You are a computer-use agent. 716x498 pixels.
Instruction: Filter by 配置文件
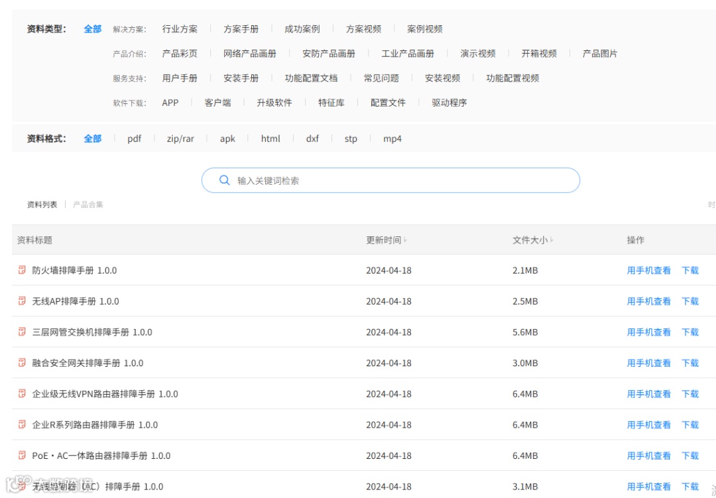coord(388,103)
